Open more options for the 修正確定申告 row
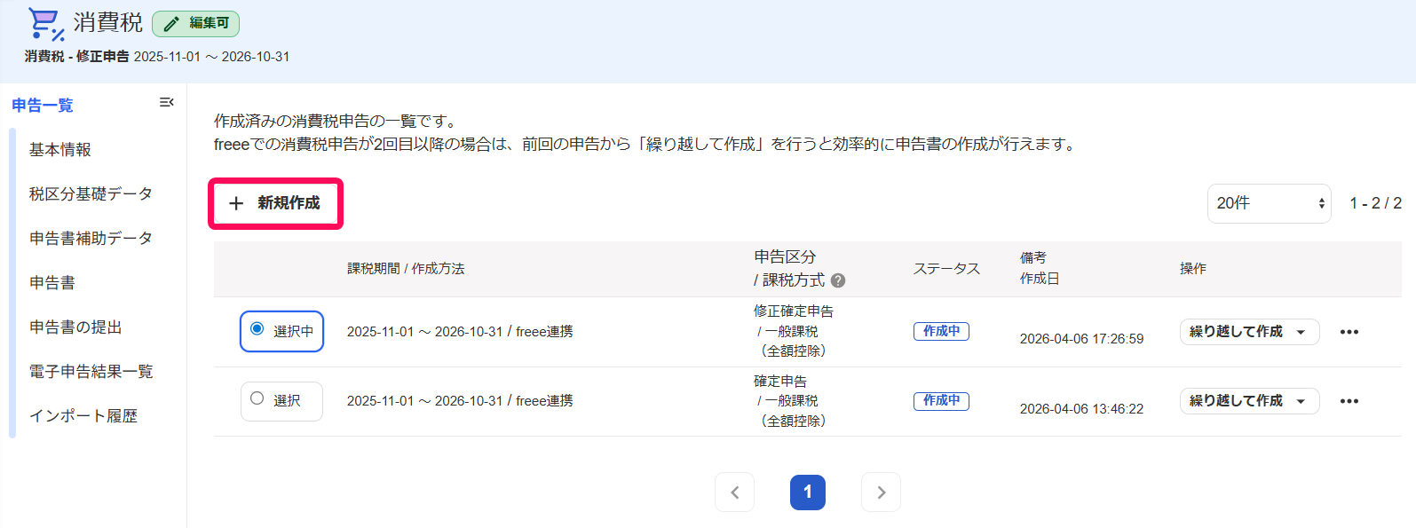Viewport: 1416px width, 528px height. [1349, 332]
